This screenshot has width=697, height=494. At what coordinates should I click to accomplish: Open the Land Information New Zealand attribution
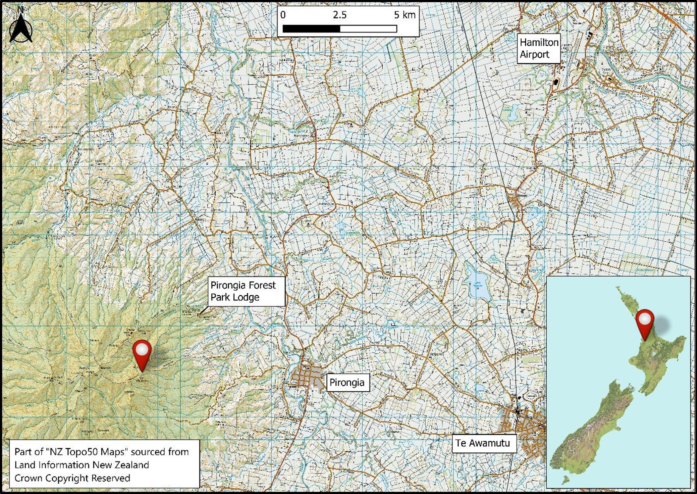point(83,465)
